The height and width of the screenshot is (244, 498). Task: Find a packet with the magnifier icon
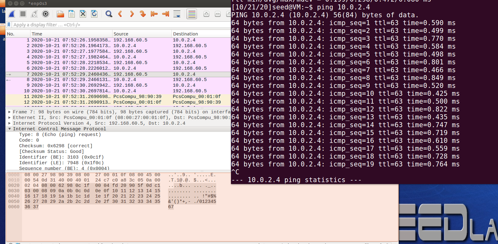[109, 14]
